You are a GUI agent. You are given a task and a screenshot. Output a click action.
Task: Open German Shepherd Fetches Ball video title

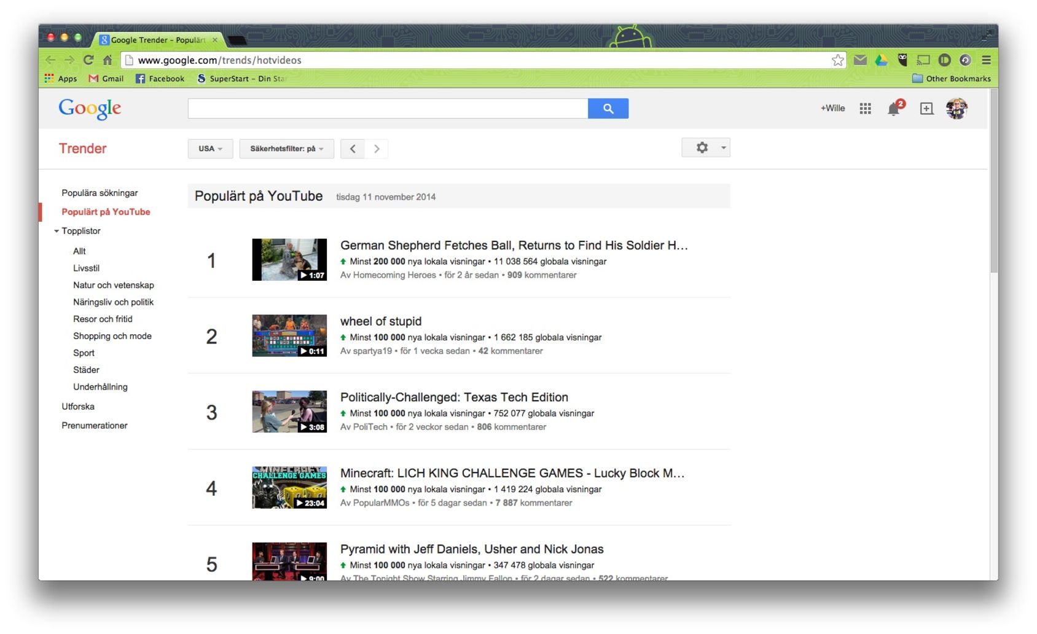[x=514, y=245]
